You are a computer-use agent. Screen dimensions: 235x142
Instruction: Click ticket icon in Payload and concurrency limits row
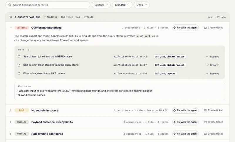point(205,122)
